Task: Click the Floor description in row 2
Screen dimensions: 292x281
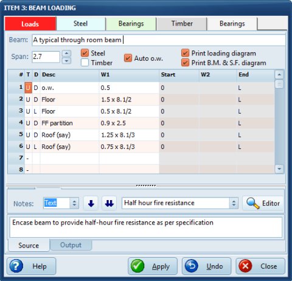Action: click(69, 100)
